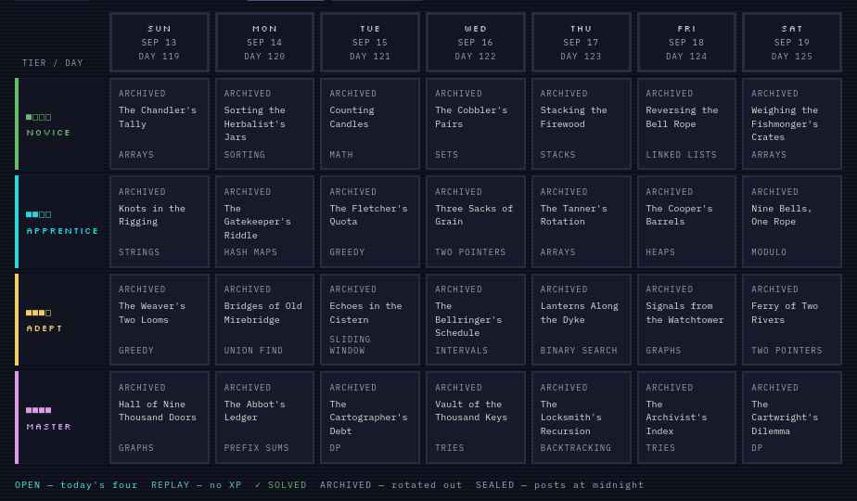Select Stacking the Firewood puzzle
Viewport: 857px width, 501px height.
[581, 123]
